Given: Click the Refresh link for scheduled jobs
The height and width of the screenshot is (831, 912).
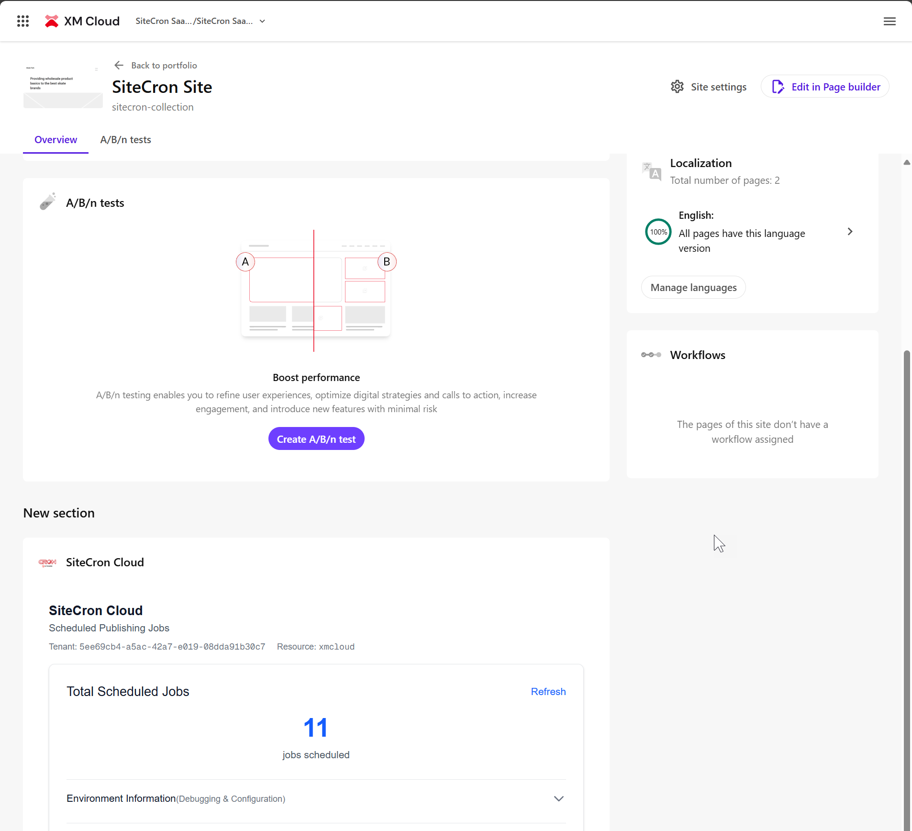Looking at the screenshot, I should click(x=548, y=692).
